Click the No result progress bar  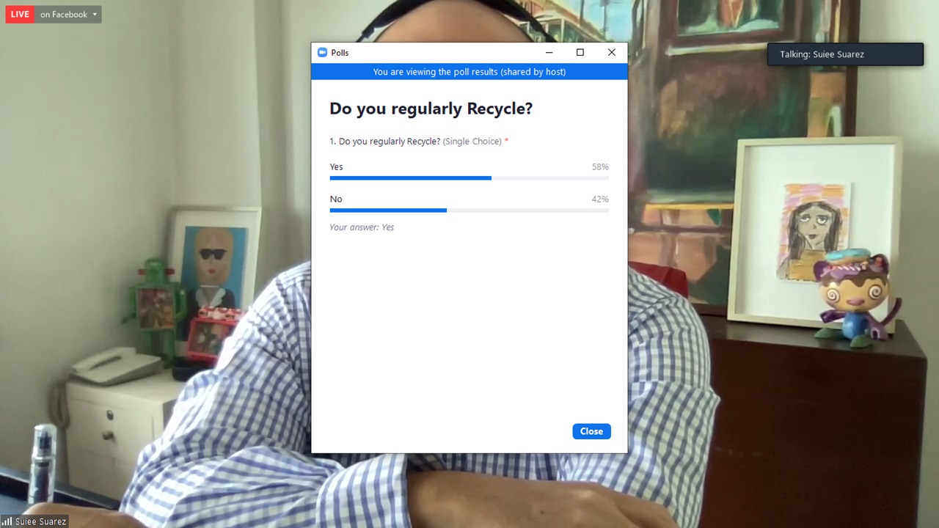pos(469,210)
